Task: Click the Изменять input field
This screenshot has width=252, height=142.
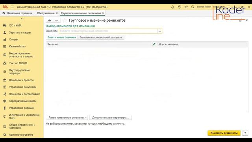Action: click(108, 31)
